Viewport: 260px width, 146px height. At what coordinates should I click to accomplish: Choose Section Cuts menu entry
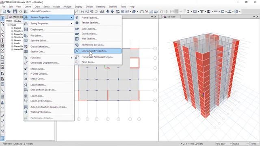[x=49, y=52]
